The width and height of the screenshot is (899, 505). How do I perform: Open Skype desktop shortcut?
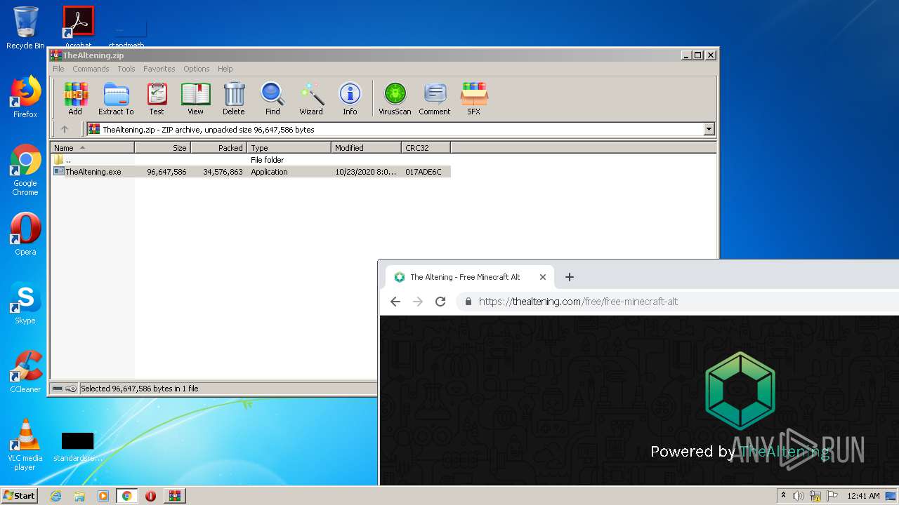click(25, 303)
